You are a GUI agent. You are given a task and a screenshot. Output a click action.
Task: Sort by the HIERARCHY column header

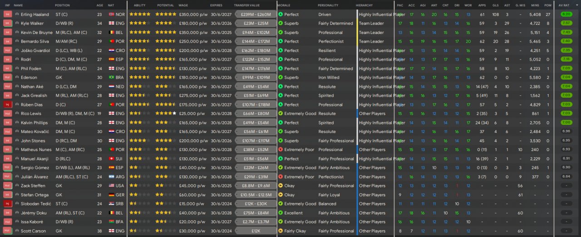click(x=364, y=5)
